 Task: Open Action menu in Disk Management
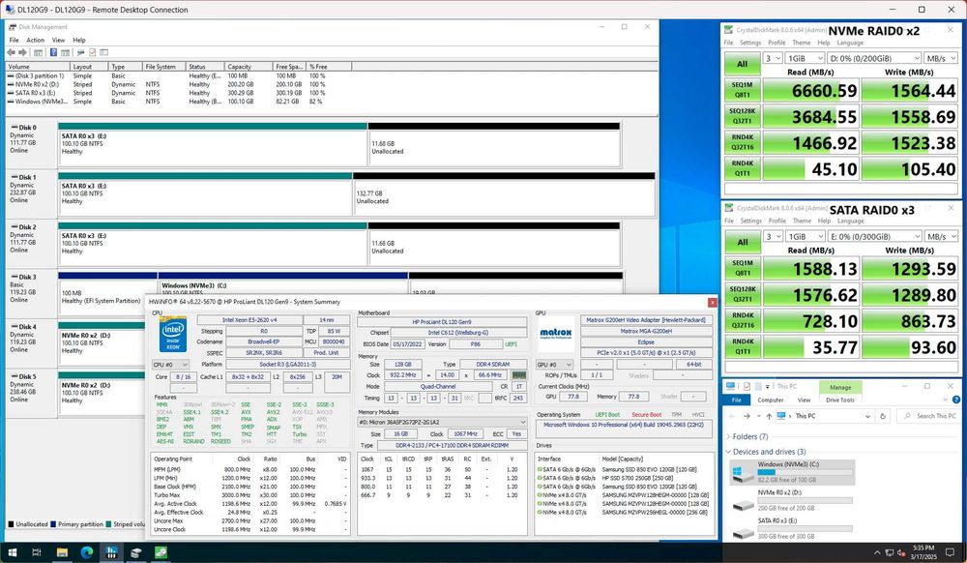35,40
